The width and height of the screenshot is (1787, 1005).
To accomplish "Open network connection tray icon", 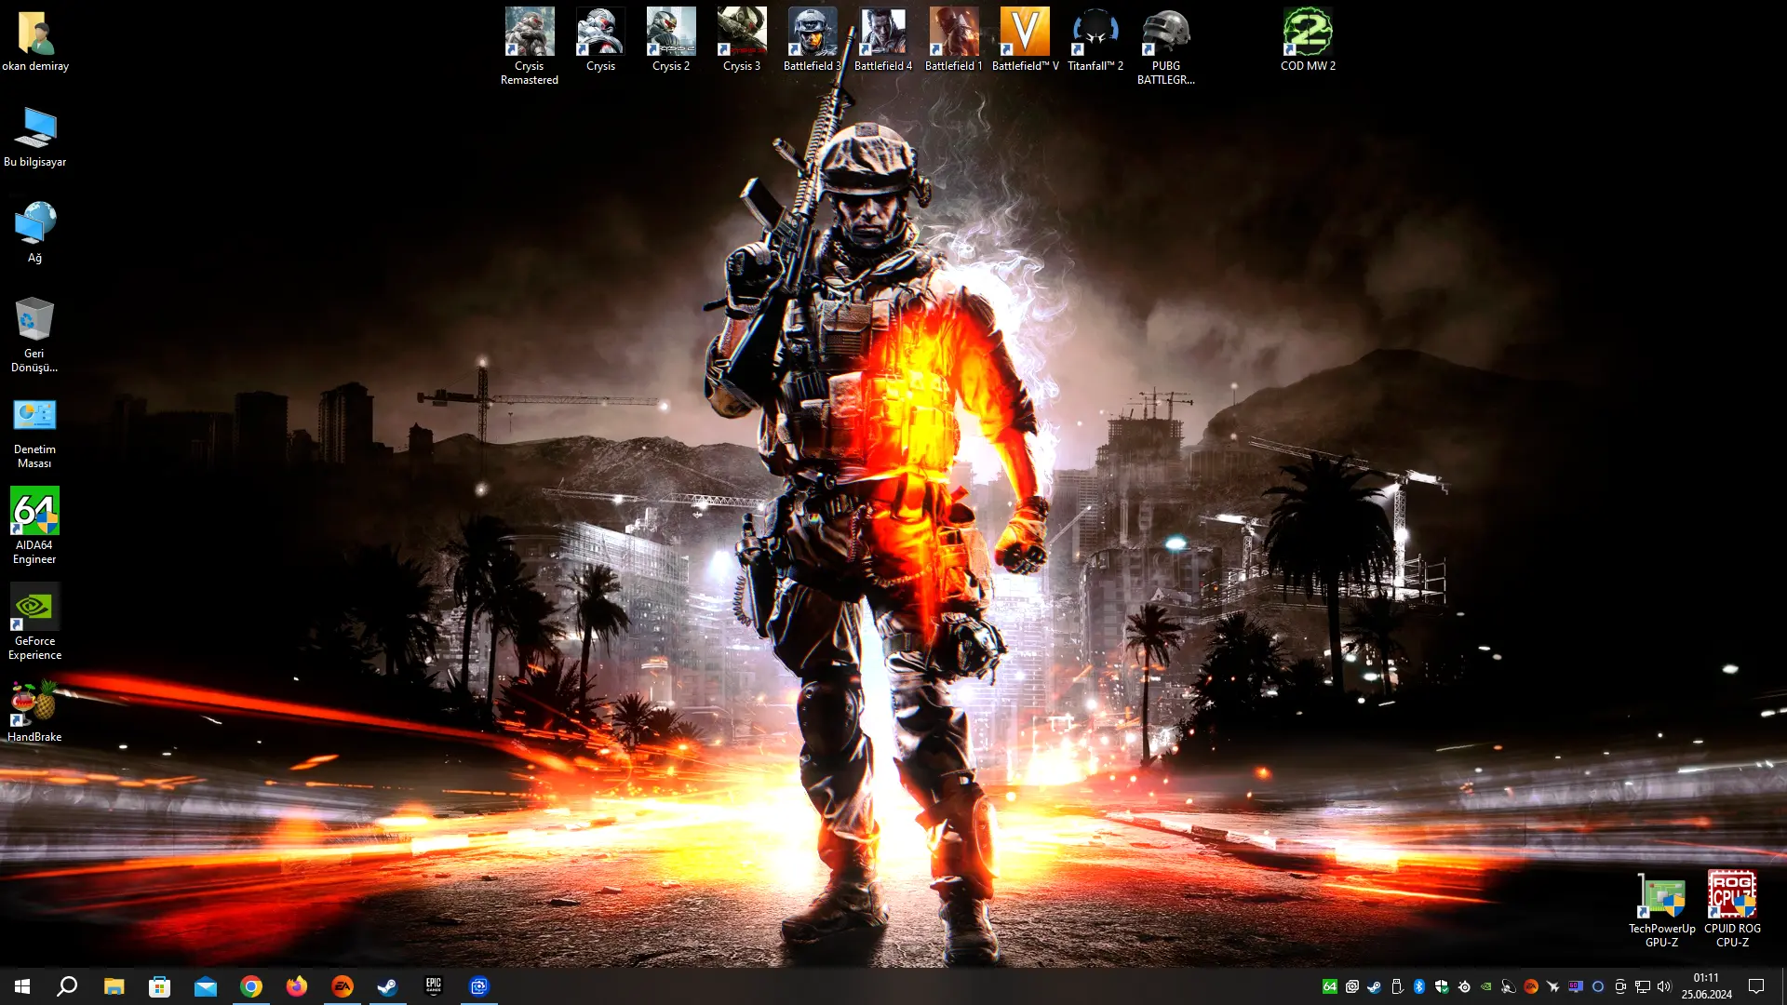I will [1643, 986].
